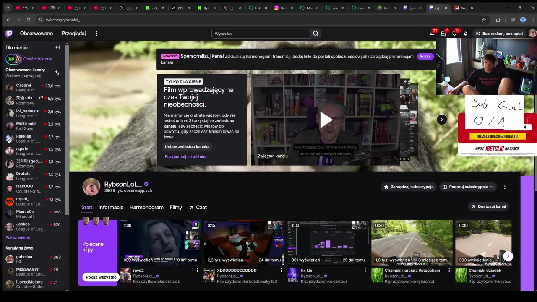Go back in browser history
Image resolution: width=537 pixels, height=302 pixels.
(x=8, y=20)
